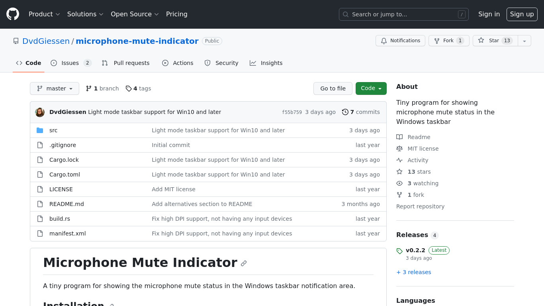This screenshot has width=544, height=306.
Task: Click the file icon beside Cargo.toml
Action: coord(40,175)
